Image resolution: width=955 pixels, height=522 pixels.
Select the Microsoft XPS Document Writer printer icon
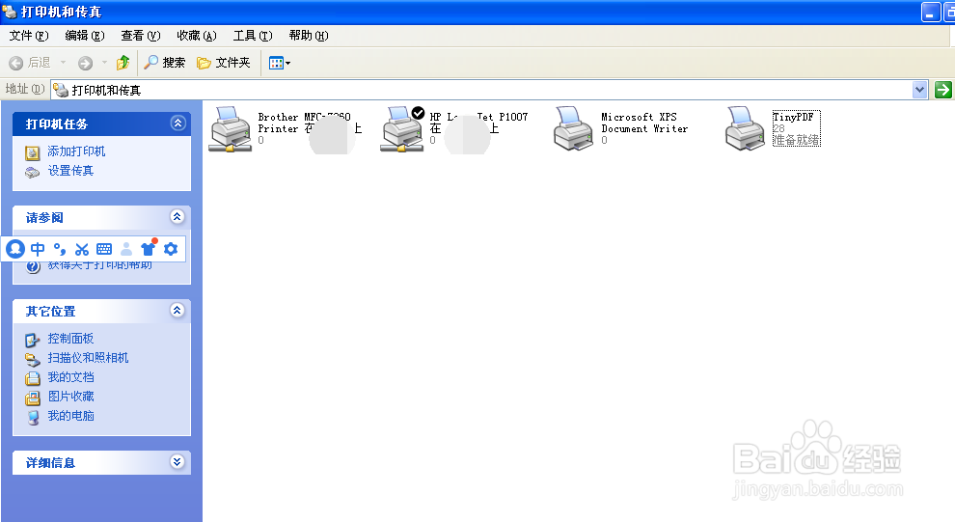573,129
